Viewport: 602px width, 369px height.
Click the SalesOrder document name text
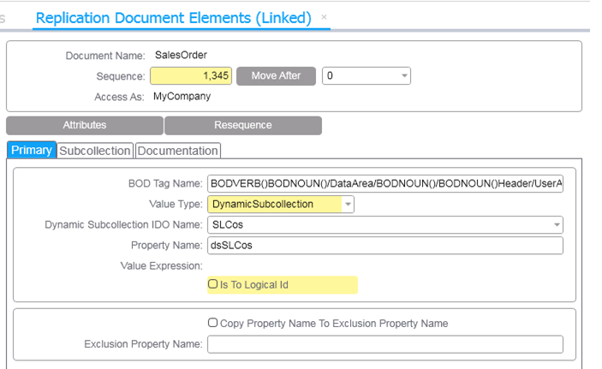point(181,55)
